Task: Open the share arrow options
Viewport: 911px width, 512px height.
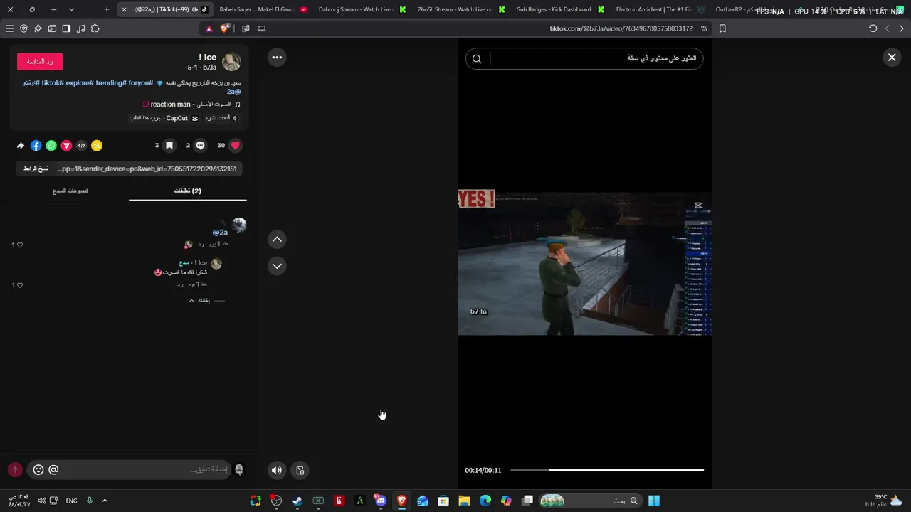Action: (21, 146)
